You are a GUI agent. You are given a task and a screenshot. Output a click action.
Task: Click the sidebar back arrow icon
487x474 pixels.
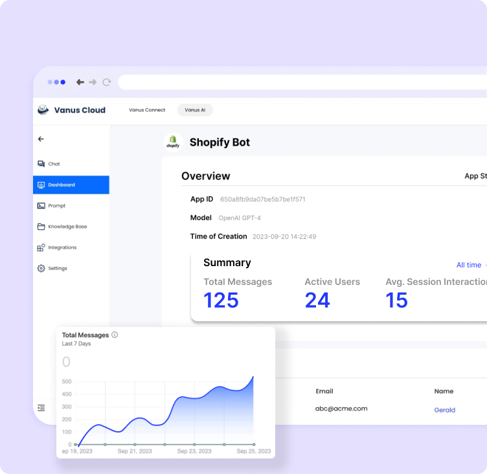point(41,139)
